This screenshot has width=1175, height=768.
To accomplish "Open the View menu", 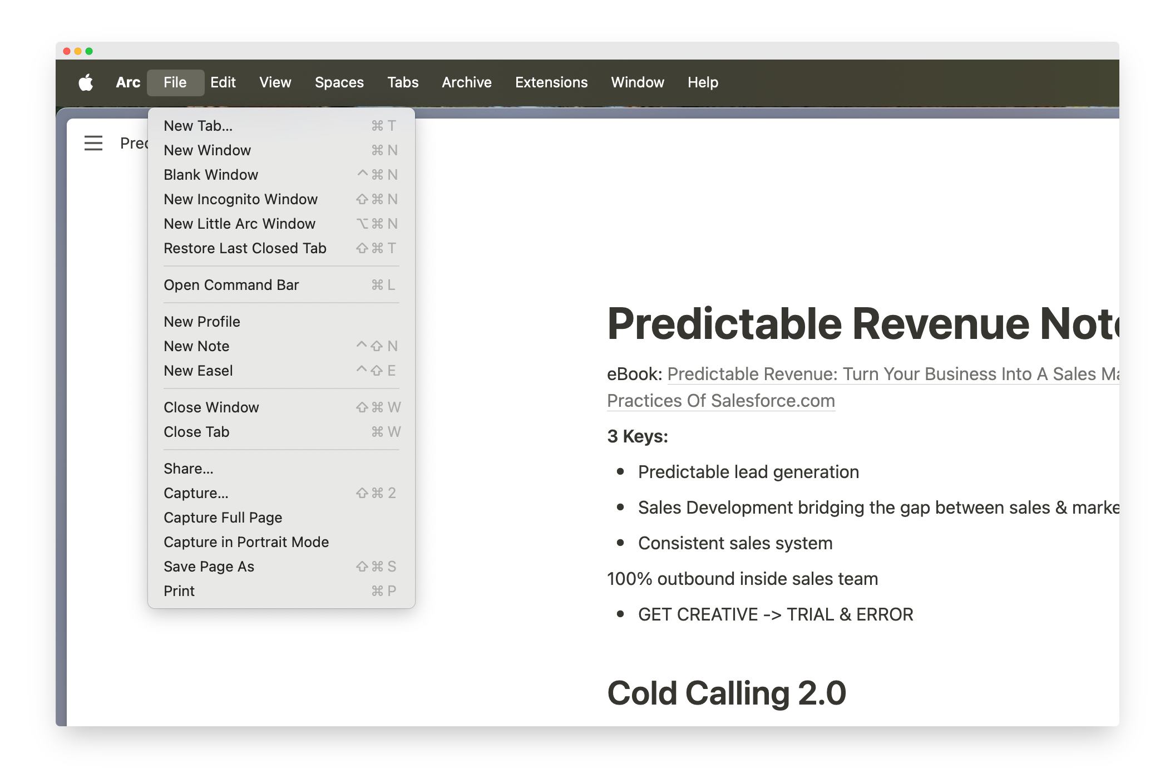I will coord(275,82).
